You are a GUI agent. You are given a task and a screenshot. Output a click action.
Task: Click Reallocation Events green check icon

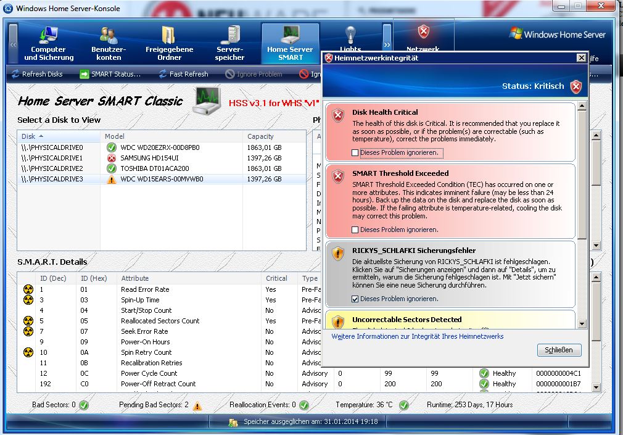[304, 405]
